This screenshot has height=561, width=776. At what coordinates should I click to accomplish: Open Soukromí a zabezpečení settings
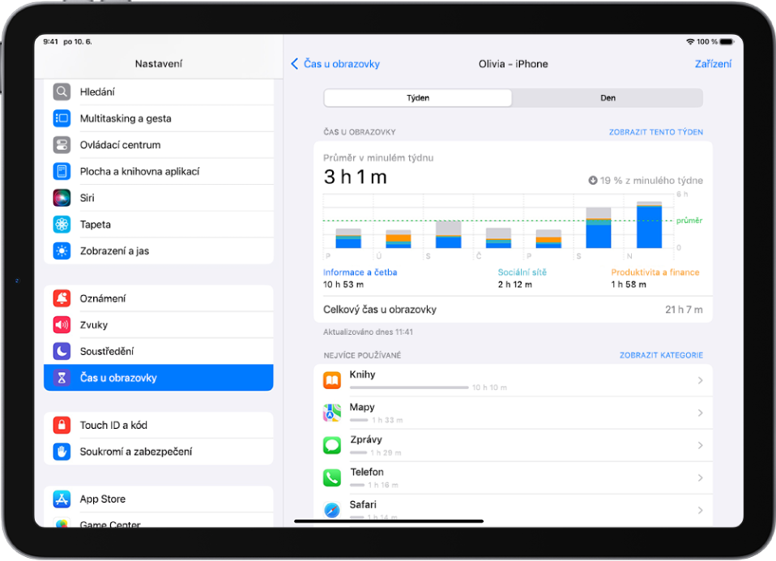[159, 452]
